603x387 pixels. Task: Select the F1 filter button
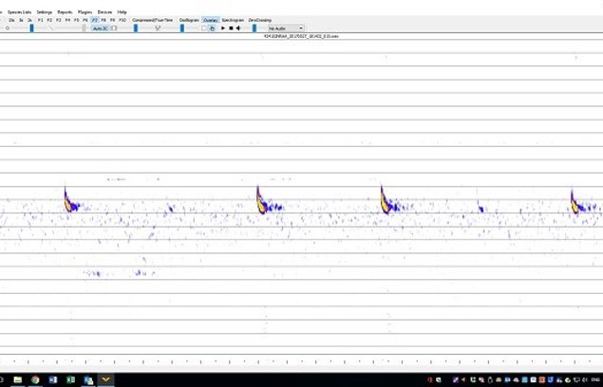pyautogui.click(x=40, y=19)
